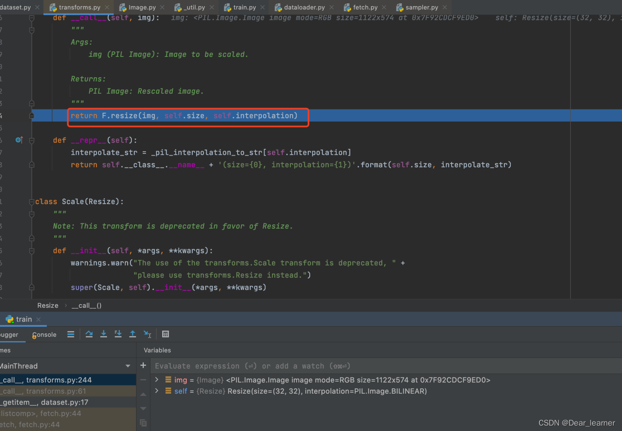The image size is (622, 431).
Task: Click the copy icon below the watch arrows
Action: coord(143,423)
